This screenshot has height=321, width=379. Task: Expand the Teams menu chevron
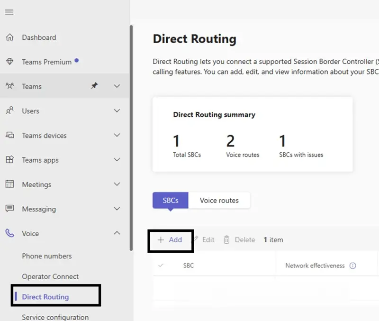[x=117, y=86]
